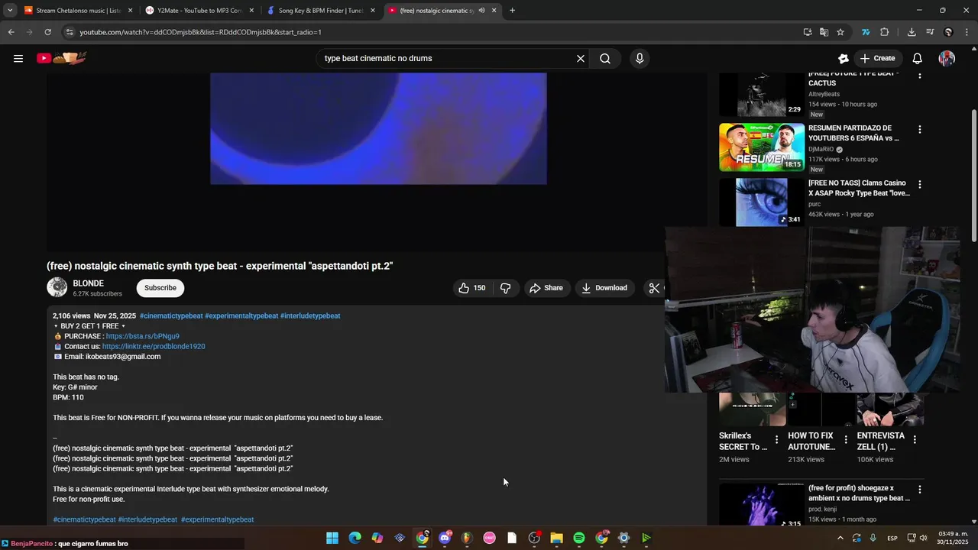Screen dimensions: 978x550
Task: Clip the video with the scissors icon
Action: tap(654, 288)
